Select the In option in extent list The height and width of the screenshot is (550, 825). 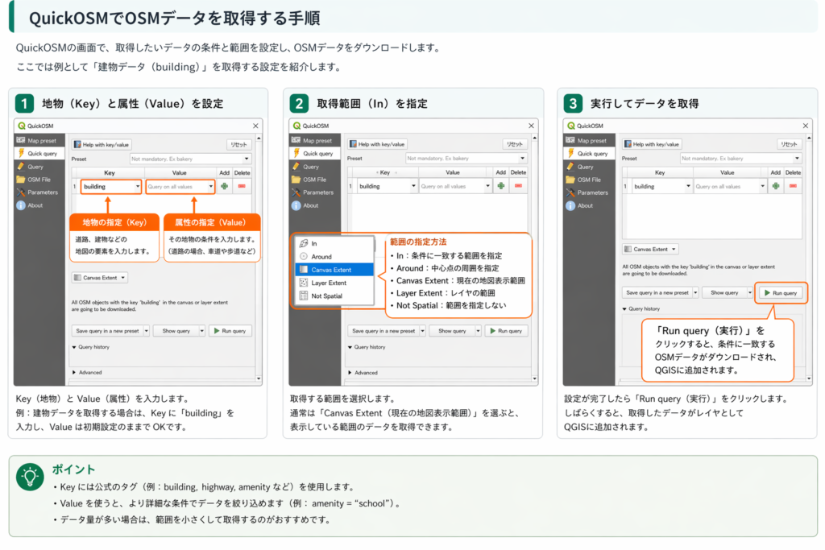pos(314,243)
